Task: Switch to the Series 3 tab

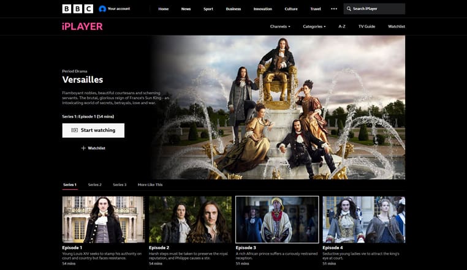Action: 120,185
